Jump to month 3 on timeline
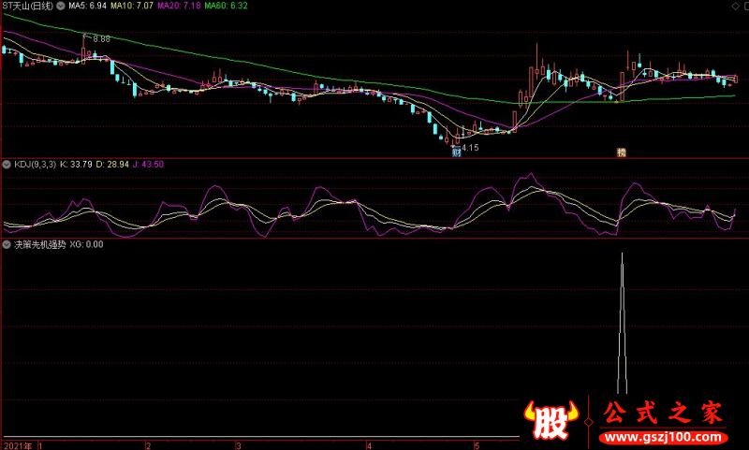The image size is (749, 450). point(239,445)
